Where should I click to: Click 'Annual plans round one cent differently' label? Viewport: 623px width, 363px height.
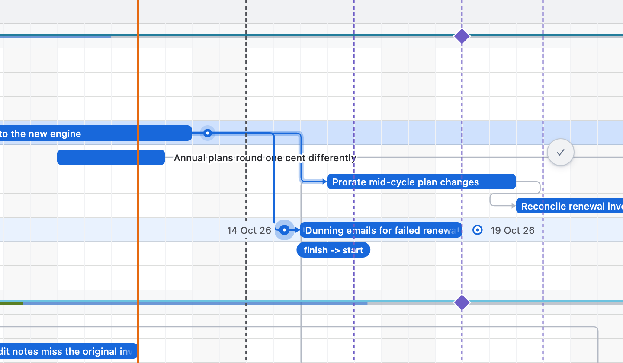(x=265, y=158)
